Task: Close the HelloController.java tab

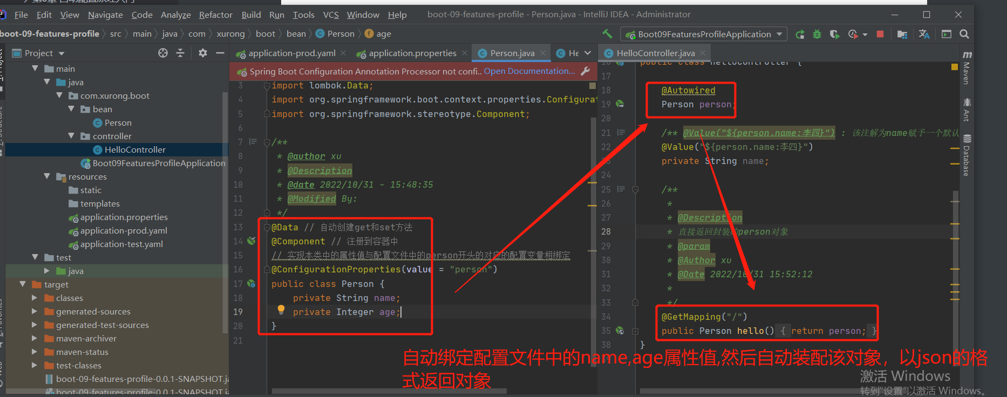Action: (x=703, y=53)
